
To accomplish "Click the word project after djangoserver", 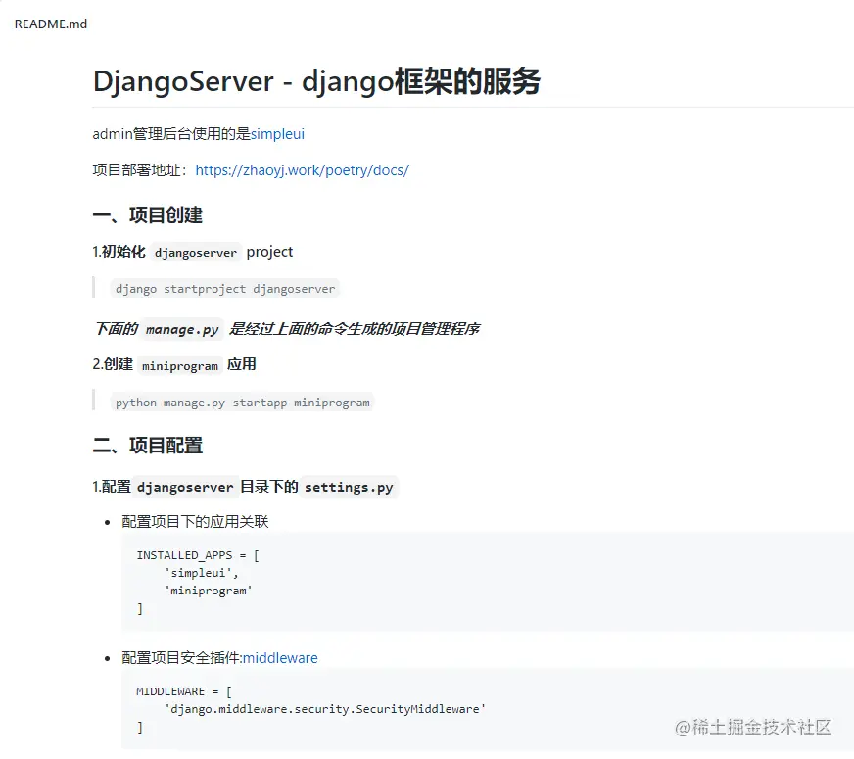I will (x=269, y=252).
